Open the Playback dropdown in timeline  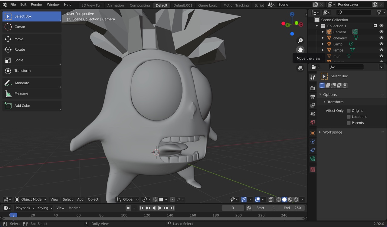tap(25, 208)
